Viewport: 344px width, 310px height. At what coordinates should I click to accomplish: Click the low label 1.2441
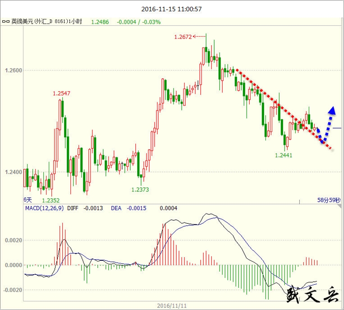tap(284, 155)
